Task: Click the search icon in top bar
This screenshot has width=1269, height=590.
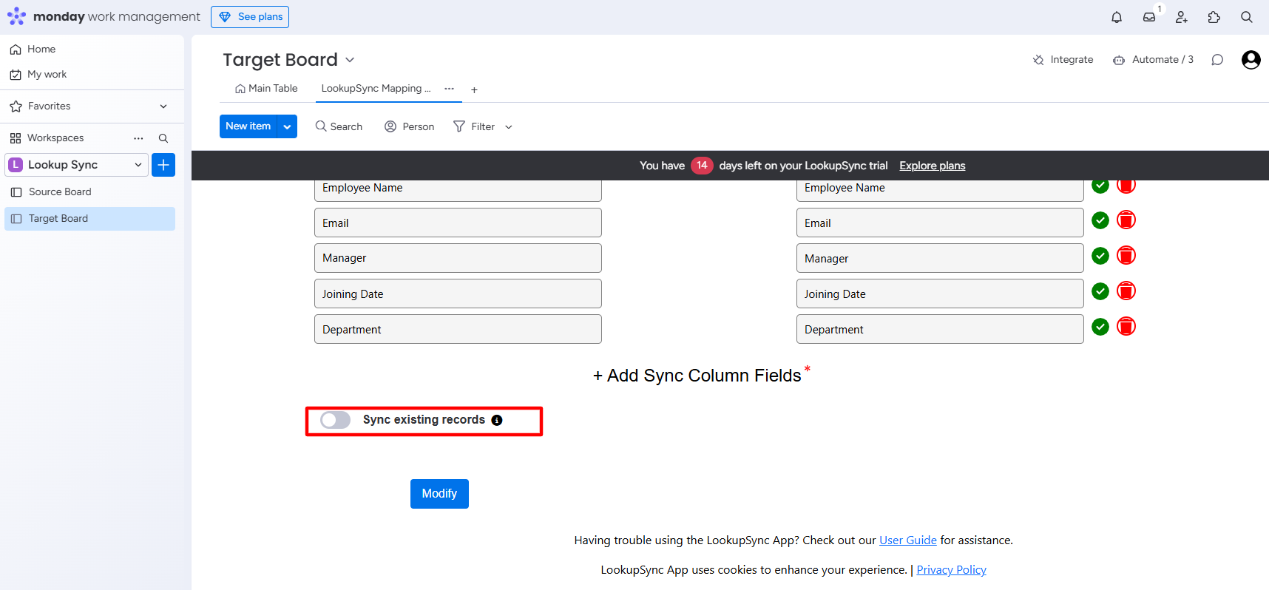Action: point(1247,17)
